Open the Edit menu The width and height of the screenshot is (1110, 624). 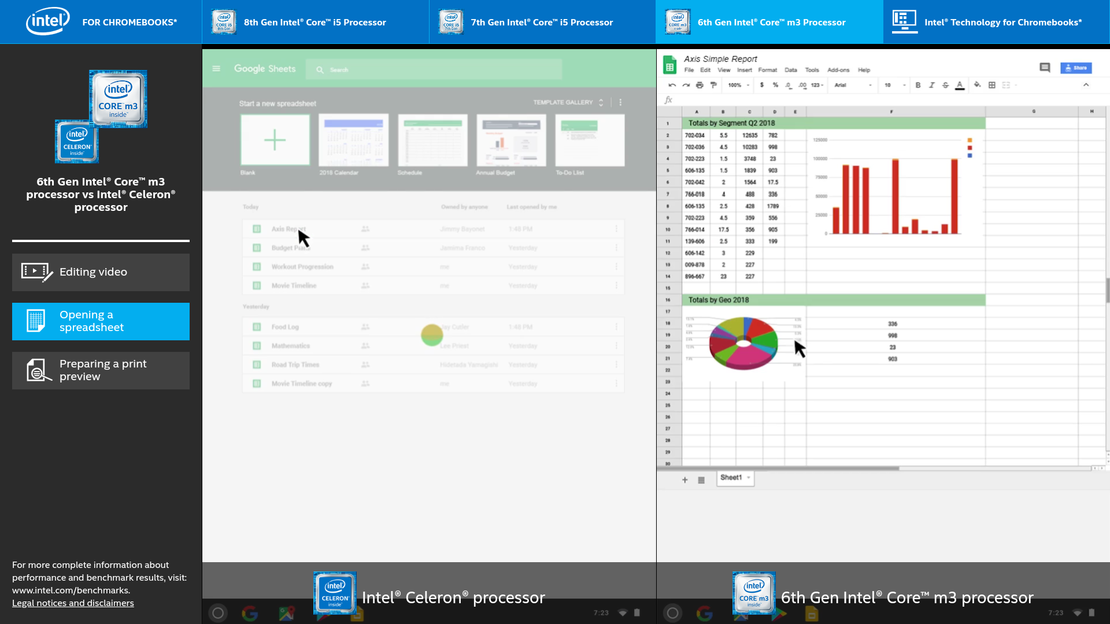point(705,70)
